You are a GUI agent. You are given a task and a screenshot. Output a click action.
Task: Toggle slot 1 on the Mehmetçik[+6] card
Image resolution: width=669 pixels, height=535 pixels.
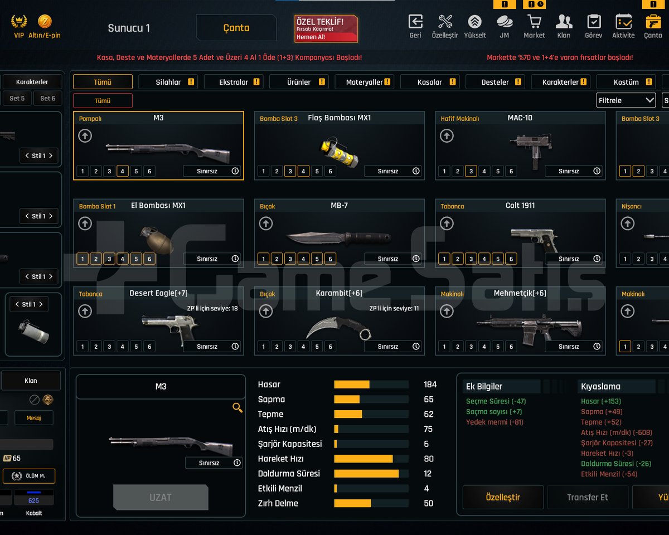pos(444,347)
